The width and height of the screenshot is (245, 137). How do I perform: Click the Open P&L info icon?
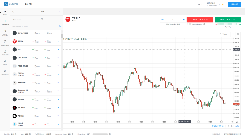click(16, 134)
